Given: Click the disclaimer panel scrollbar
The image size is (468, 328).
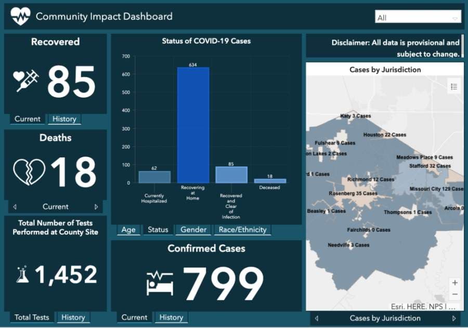Looking at the screenshot, I should [x=462, y=46].
